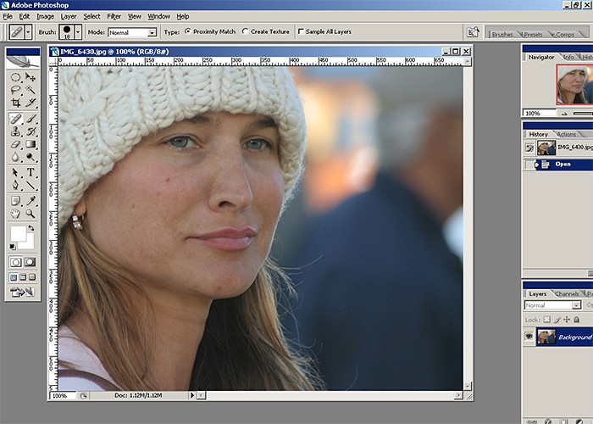Hide the Background layer eye icon
This screenshot has width=593, height=424.
click(x=529, y=337)
